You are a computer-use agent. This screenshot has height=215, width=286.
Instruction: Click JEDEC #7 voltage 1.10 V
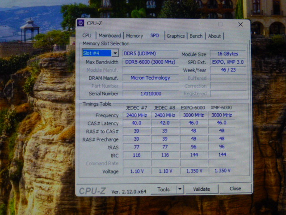click(137, 171)
